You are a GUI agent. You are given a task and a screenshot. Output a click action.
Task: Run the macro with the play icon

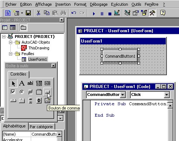(x=94, y=14)
